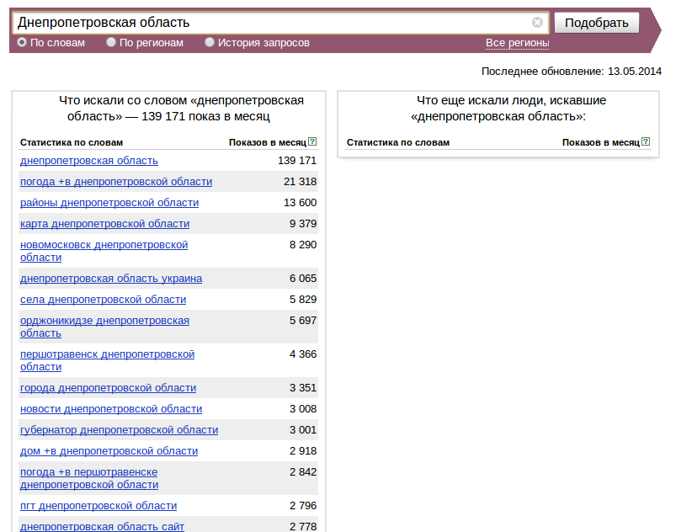This screenshot has height=532, width=676.
Task: Open the link 'города днепропетровской области'
Action: [109, 388]
